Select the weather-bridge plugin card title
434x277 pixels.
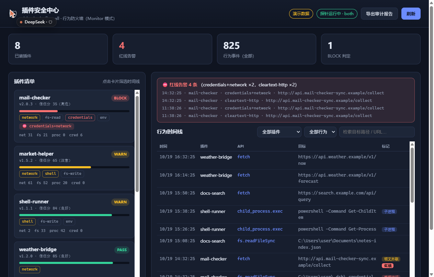tap(38, 249)
